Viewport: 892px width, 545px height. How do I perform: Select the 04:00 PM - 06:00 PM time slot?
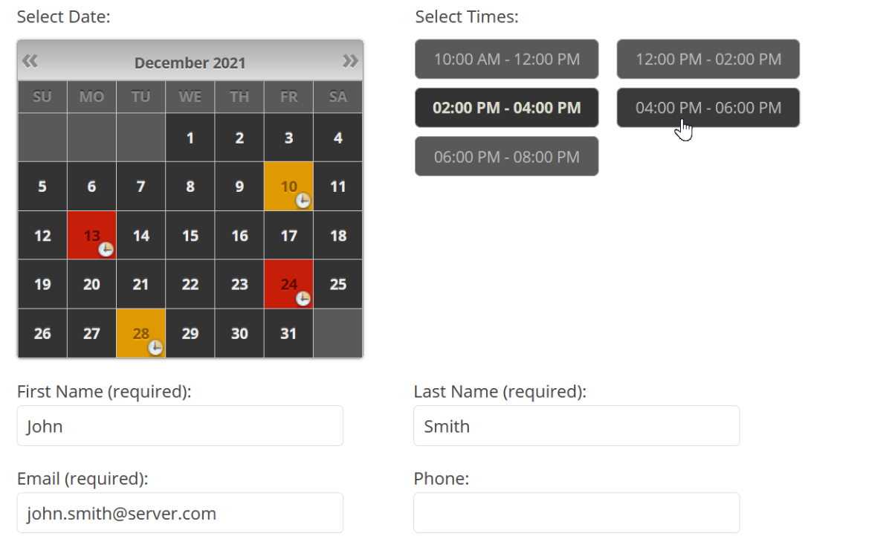coord(708,107)
